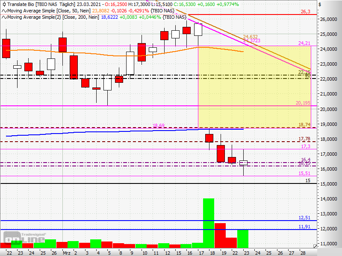Click the 17 date label on time axis
Image resolution: width=342 pixels, height=256 pixels.
pyautogui.click(x=201, y=253)
